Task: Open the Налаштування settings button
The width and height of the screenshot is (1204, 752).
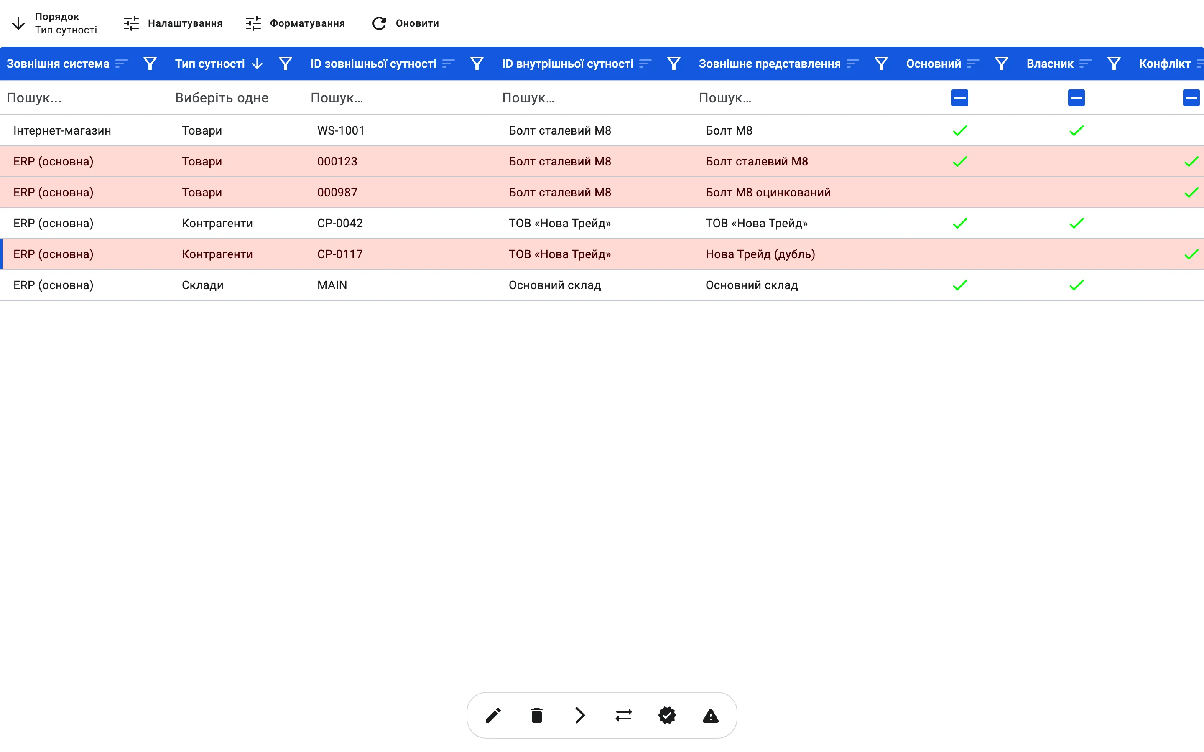Action: coord(173,23)
